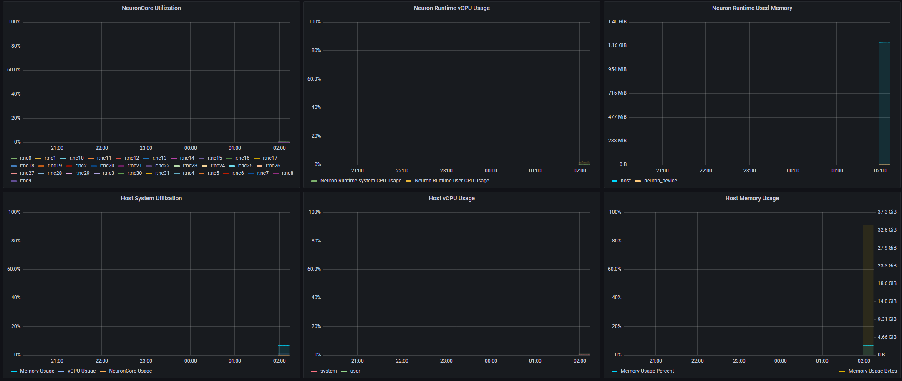Toggle the neuron_device memory series
This screenshot has width=902, height=381.
660,181
